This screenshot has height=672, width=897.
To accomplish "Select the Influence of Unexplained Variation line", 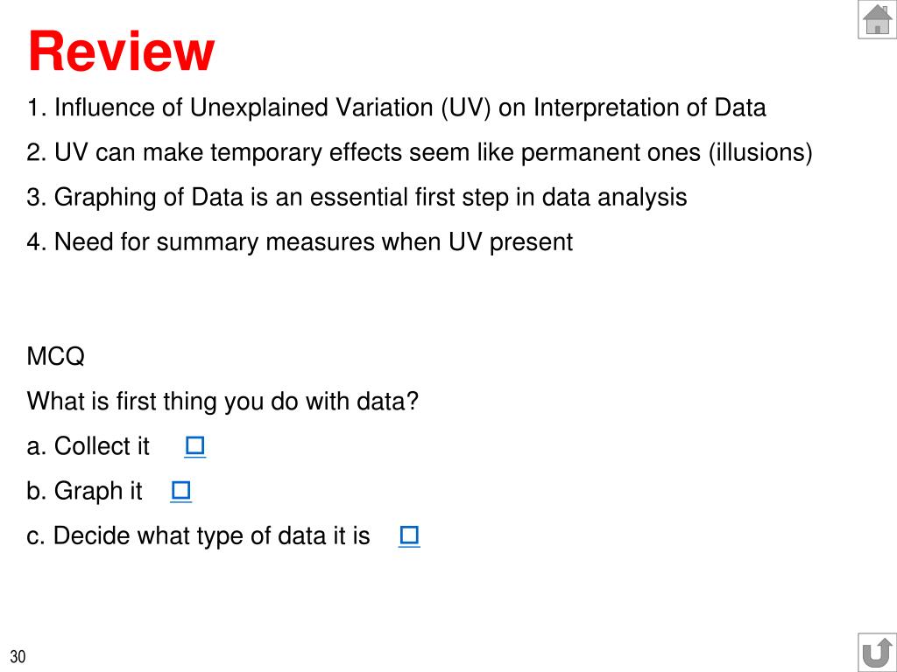I will [x=396, y=108].
